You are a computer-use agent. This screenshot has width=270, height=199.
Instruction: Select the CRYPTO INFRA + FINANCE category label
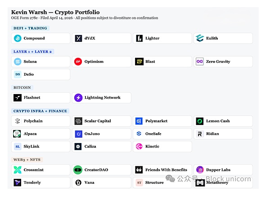click(x=40, y=111)
